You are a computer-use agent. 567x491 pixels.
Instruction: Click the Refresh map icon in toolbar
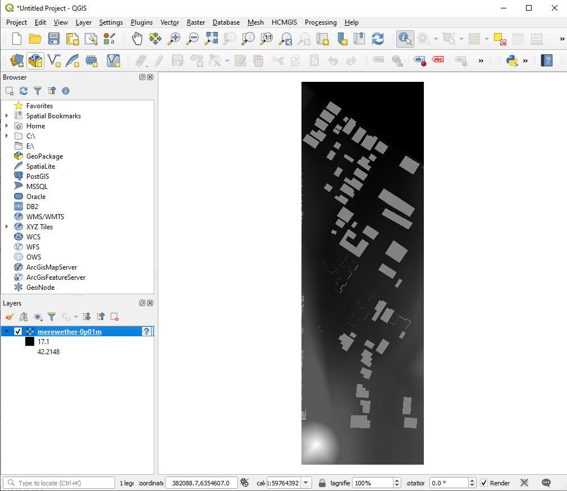click(378, 39)
